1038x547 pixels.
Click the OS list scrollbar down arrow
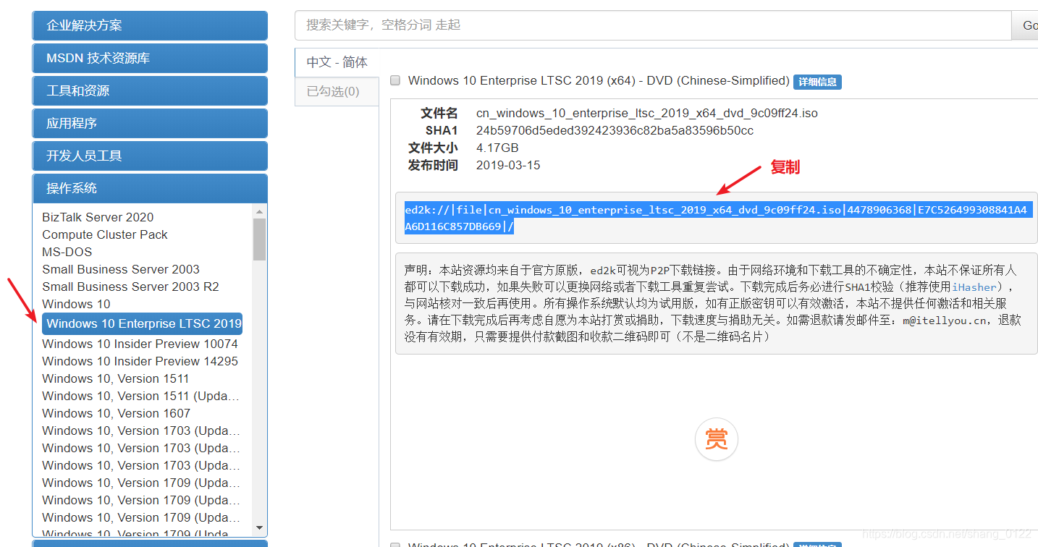coord(259,529)
